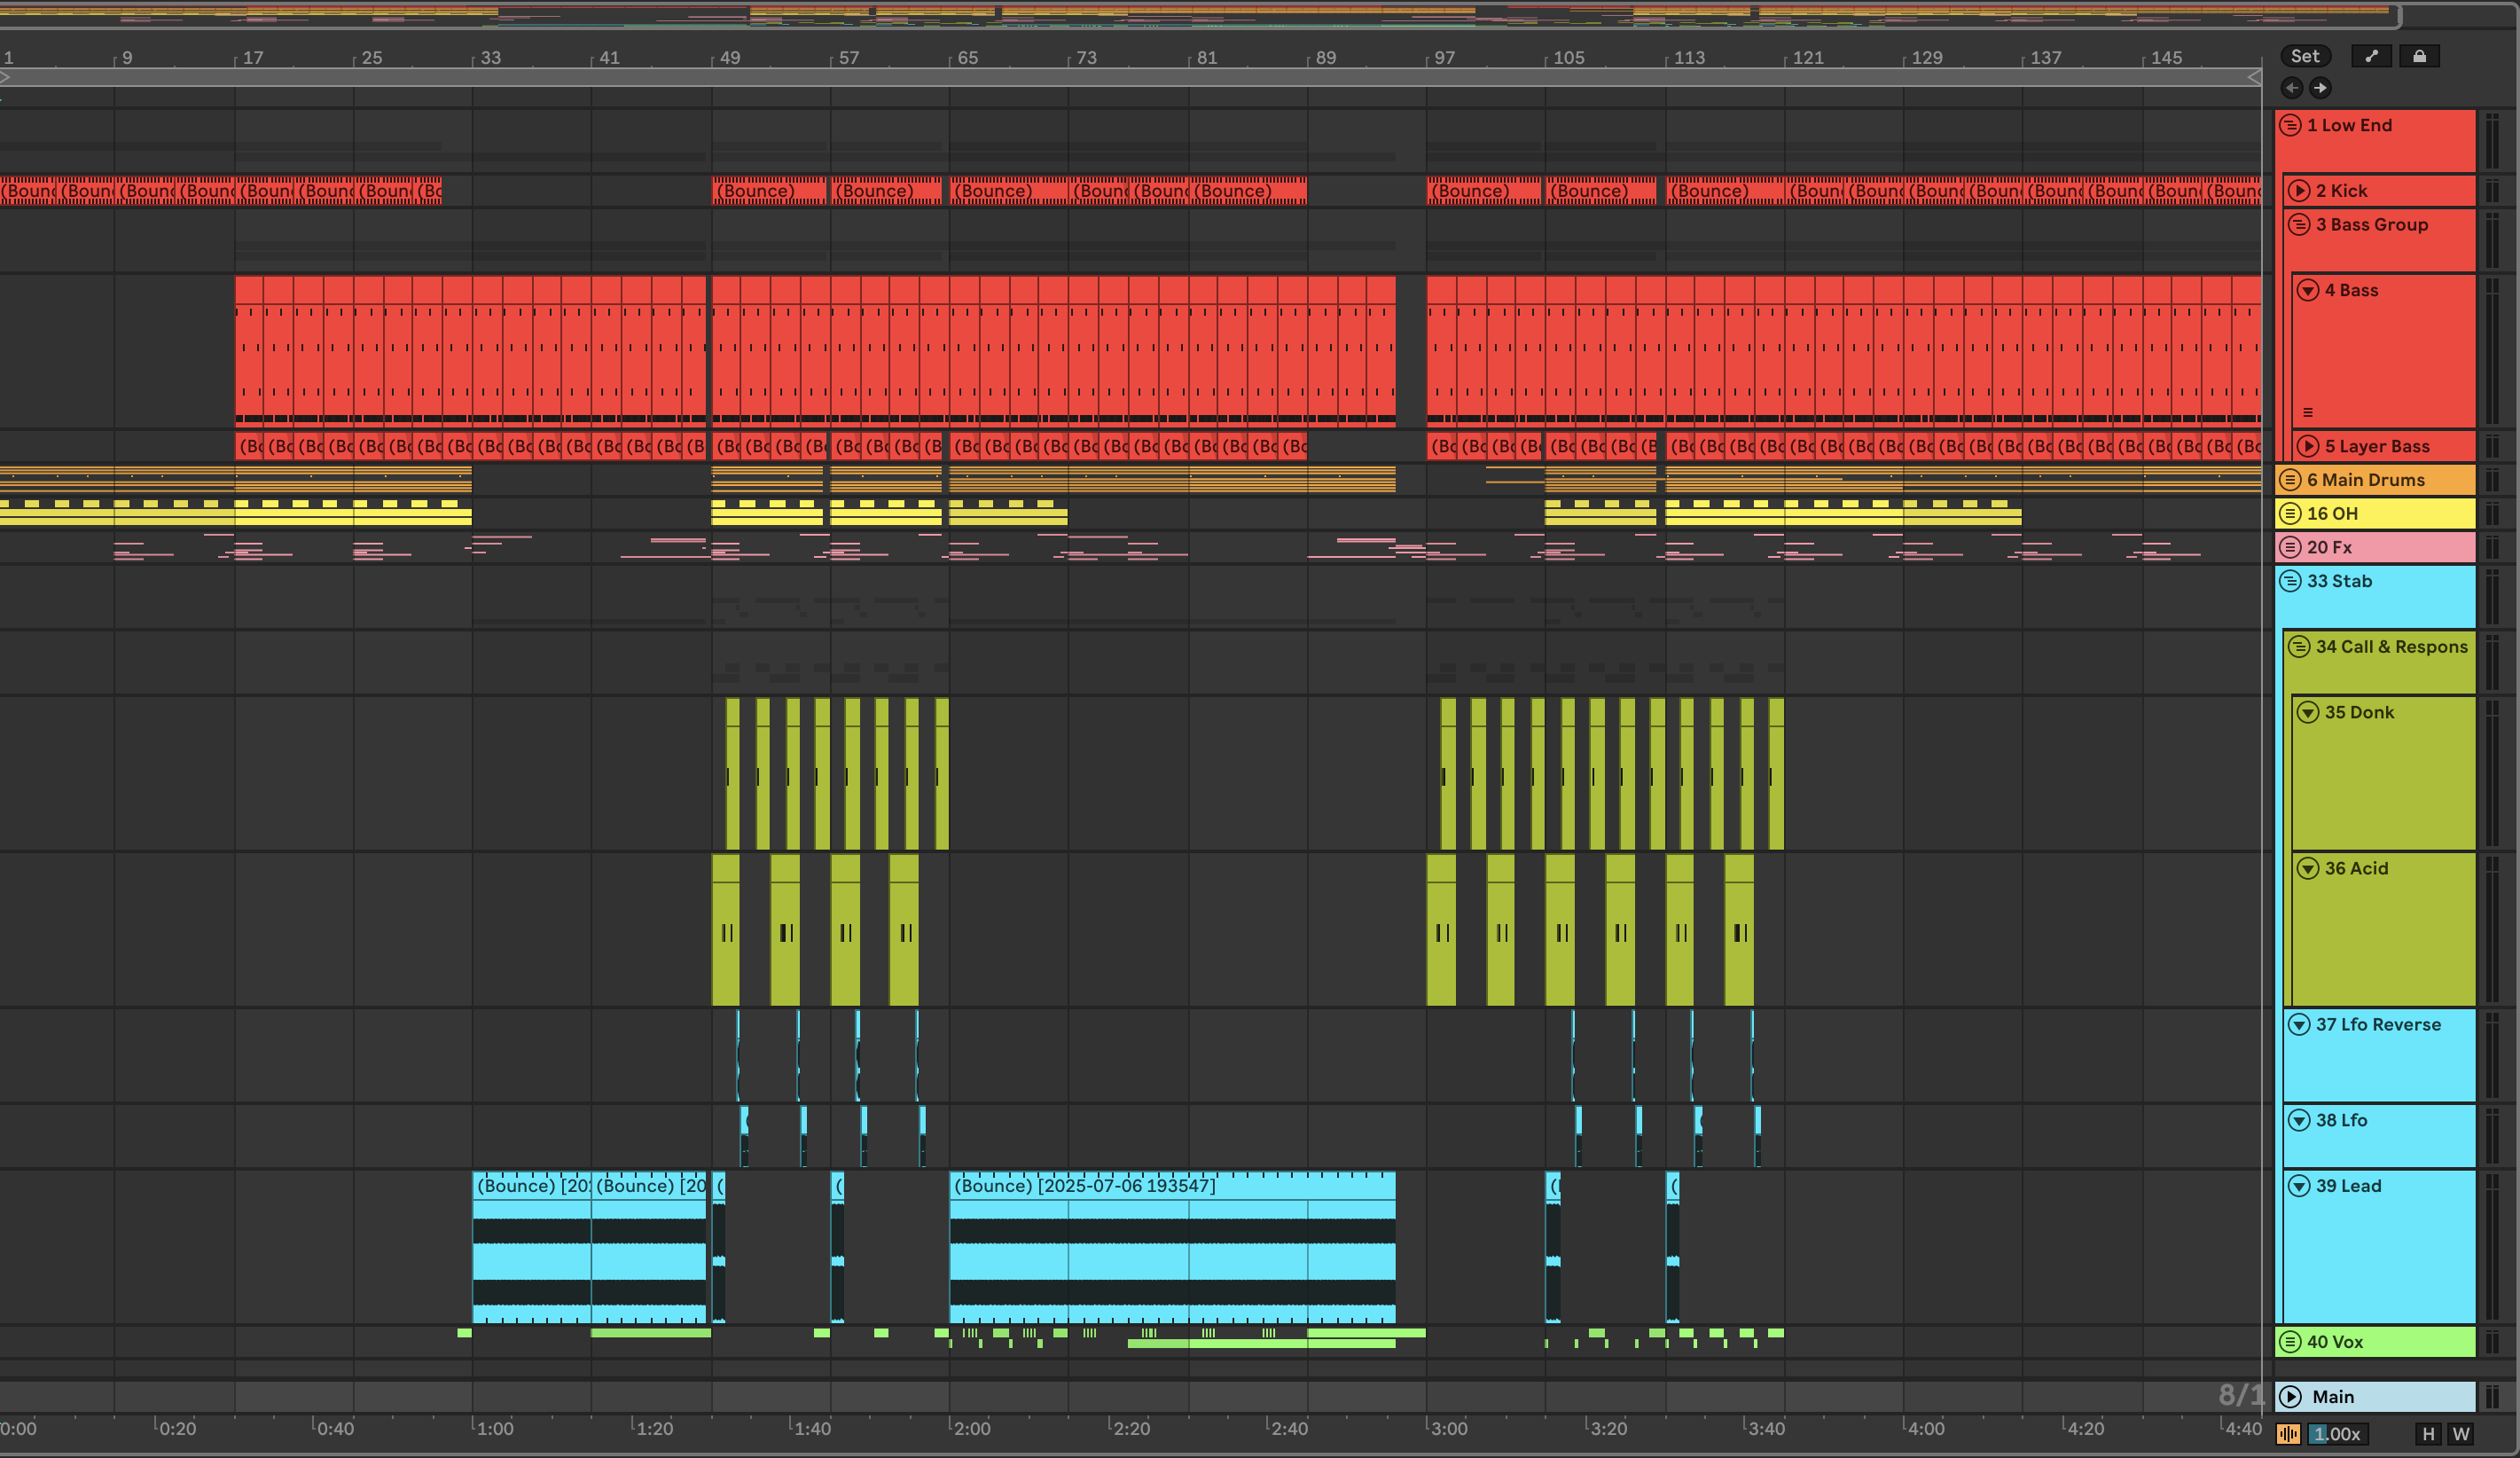Select the Main track name
Image resolution: width=2520 pixels, height=1458 pixels.
[x=2333, y=1396]
